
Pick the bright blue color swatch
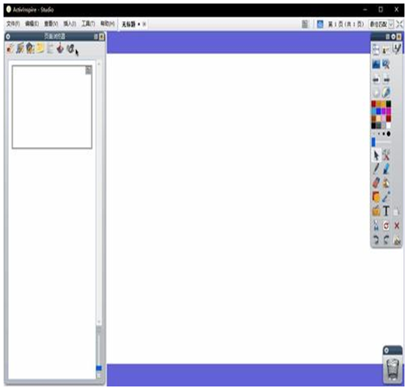[379, 111]
